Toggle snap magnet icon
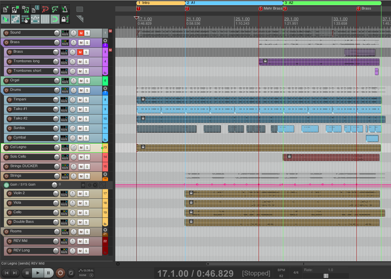 point(55,19)
